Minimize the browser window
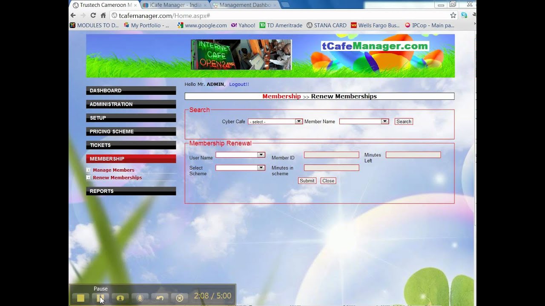 (x=441, y=5)
